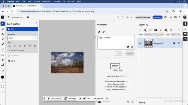
Task: Select the object selection tool
Action: pyautogui.click(x=3, y=34)
